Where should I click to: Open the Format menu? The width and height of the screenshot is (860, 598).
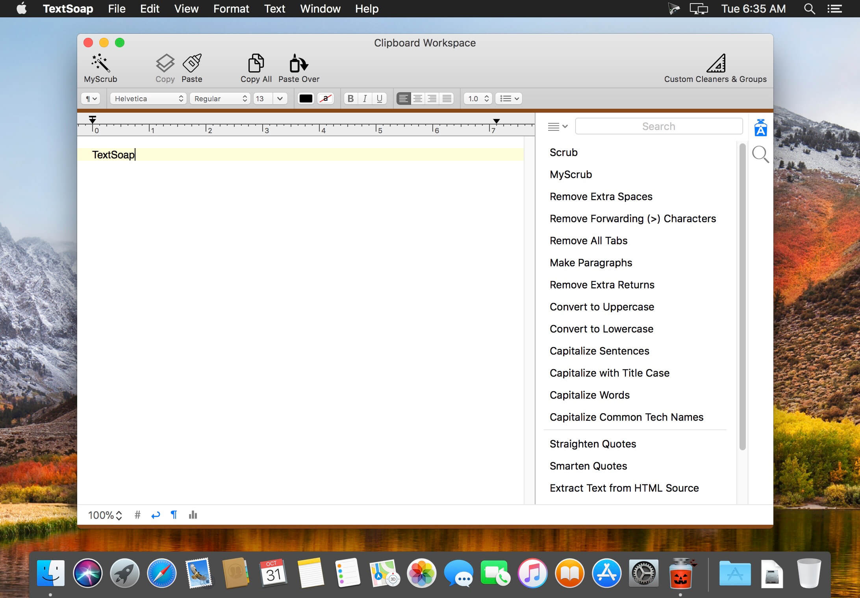click(231, 9)
